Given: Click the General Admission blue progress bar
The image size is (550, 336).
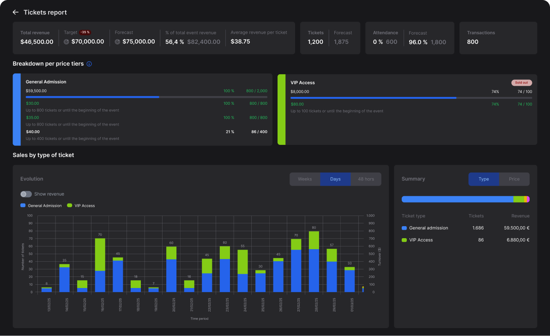Looking at the screenshot, I should click(x=92, y=97).
